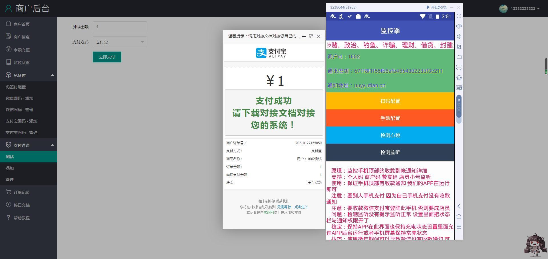Toggle 开启预览 in emulator title bar
This screenshot has width=548, height=259.
(x=437, y=7)
